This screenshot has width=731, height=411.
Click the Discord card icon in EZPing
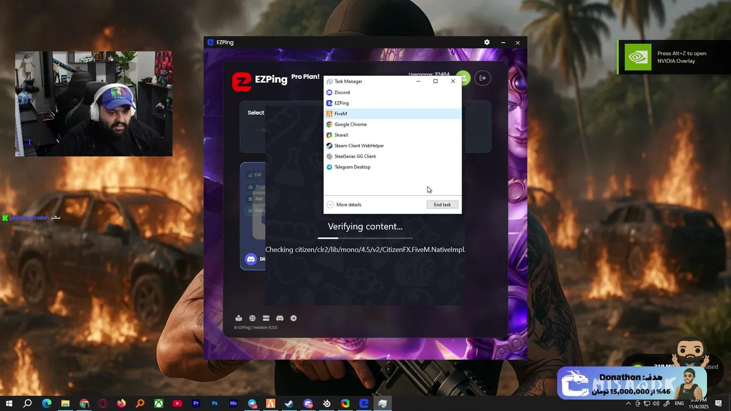pyautogui.click(x=251, y=259)
